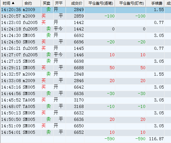The height and width of the screenshot is (143, 171).
Task: Click the 手续费 column header
Action: pyautogui.click(x=155, y=3)
